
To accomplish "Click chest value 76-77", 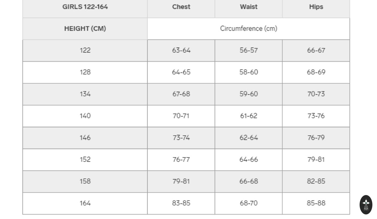I will pos(181,159).
